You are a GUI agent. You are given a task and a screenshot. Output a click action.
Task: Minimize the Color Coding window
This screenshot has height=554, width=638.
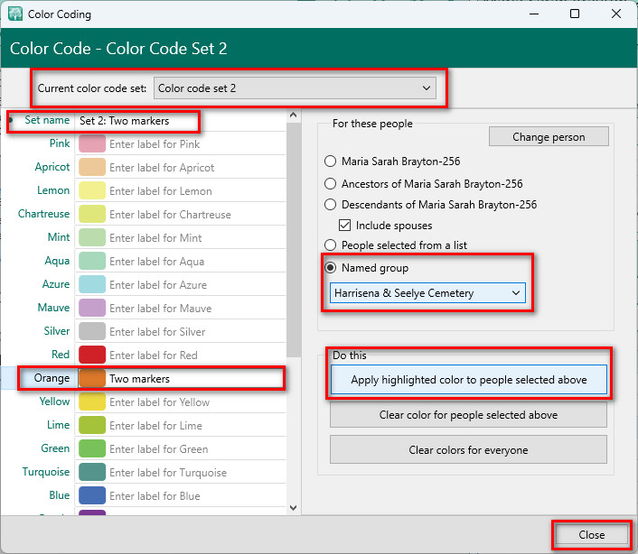(x=534, y=14)
